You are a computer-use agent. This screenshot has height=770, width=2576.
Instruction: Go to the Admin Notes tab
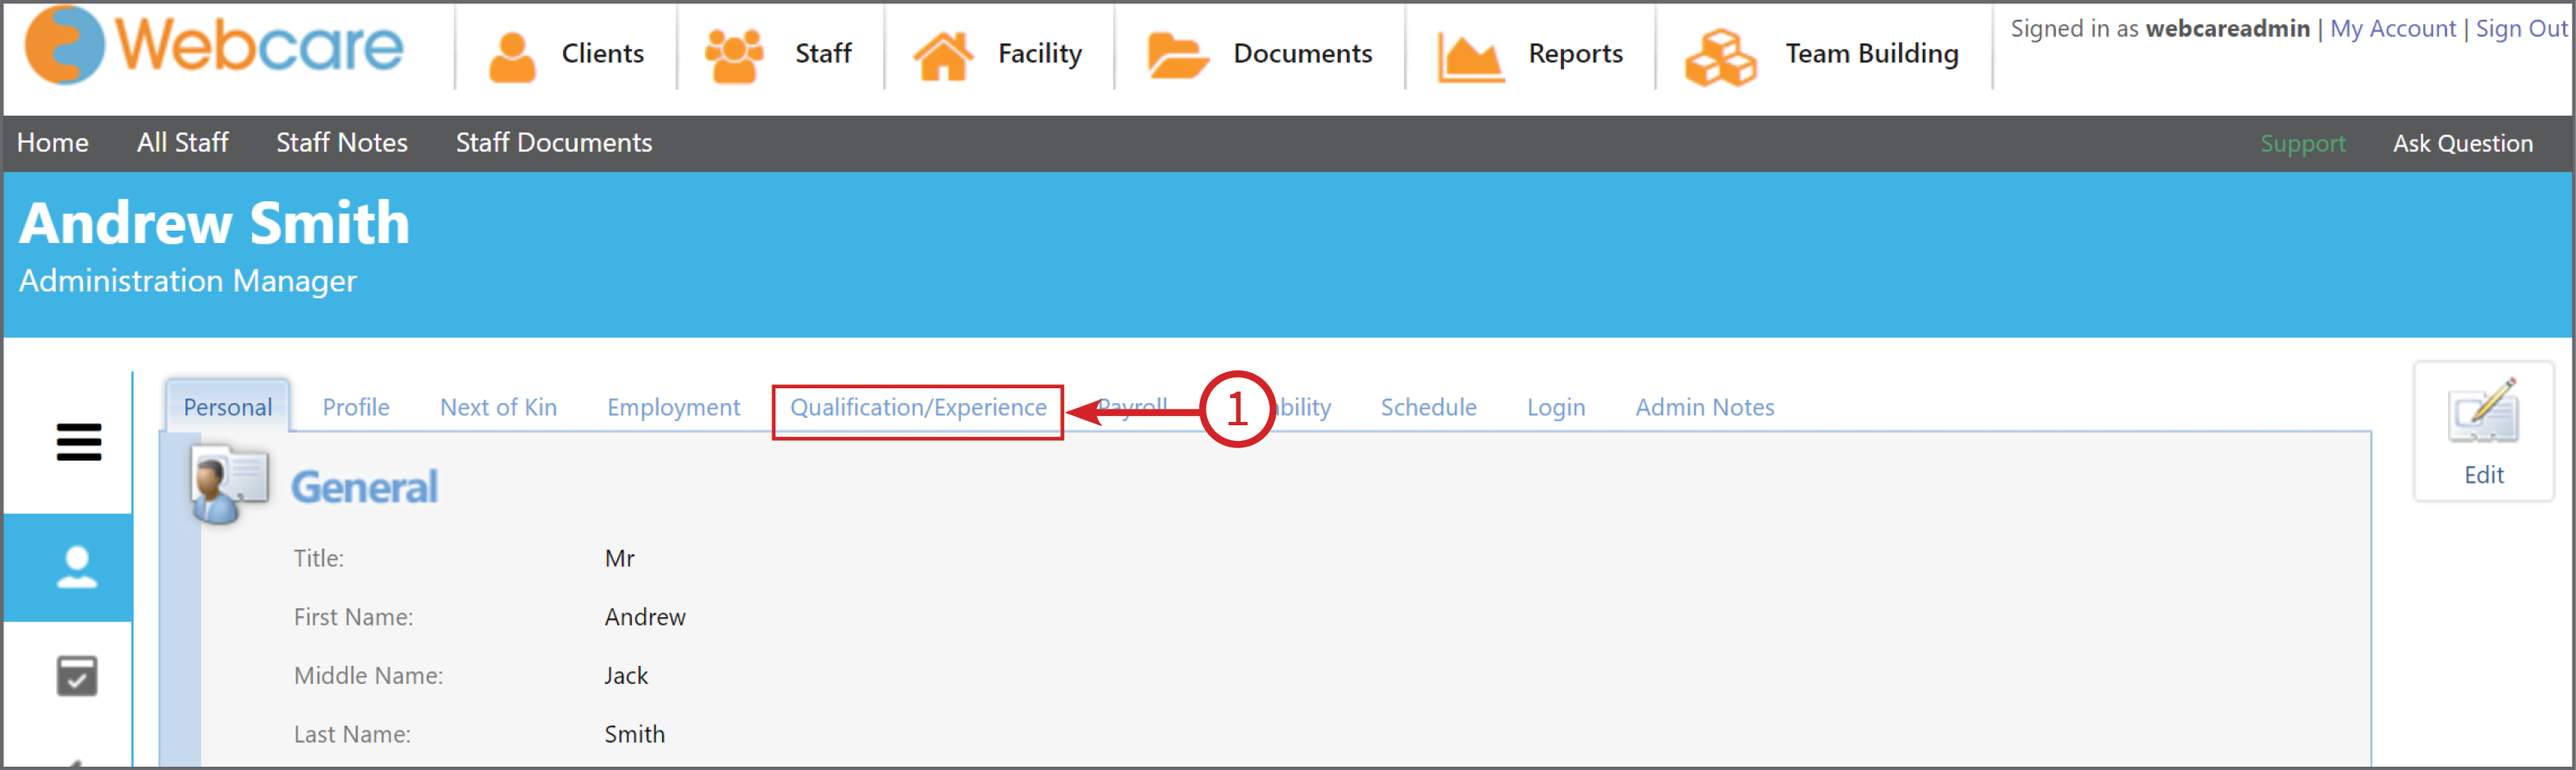pyautogui.click(x=1704, y=408)
